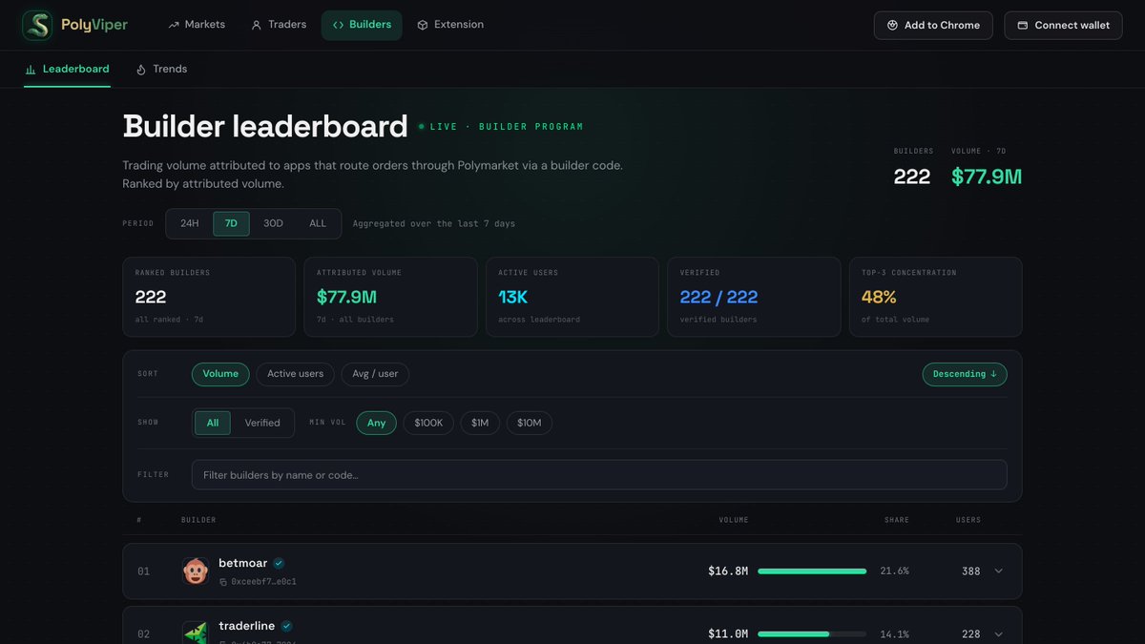Click the betmoar volume share bar
Viewport: 1145px width, 644px height.
point(812,571)
